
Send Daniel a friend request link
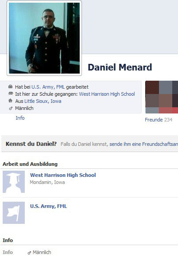[143, 144]
